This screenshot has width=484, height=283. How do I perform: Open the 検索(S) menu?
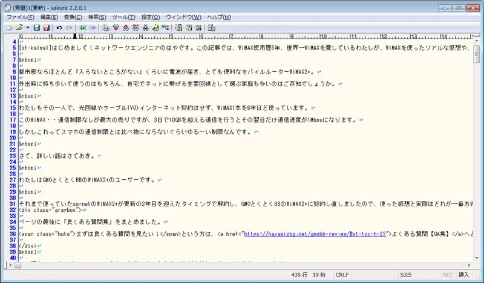[96, 17]
